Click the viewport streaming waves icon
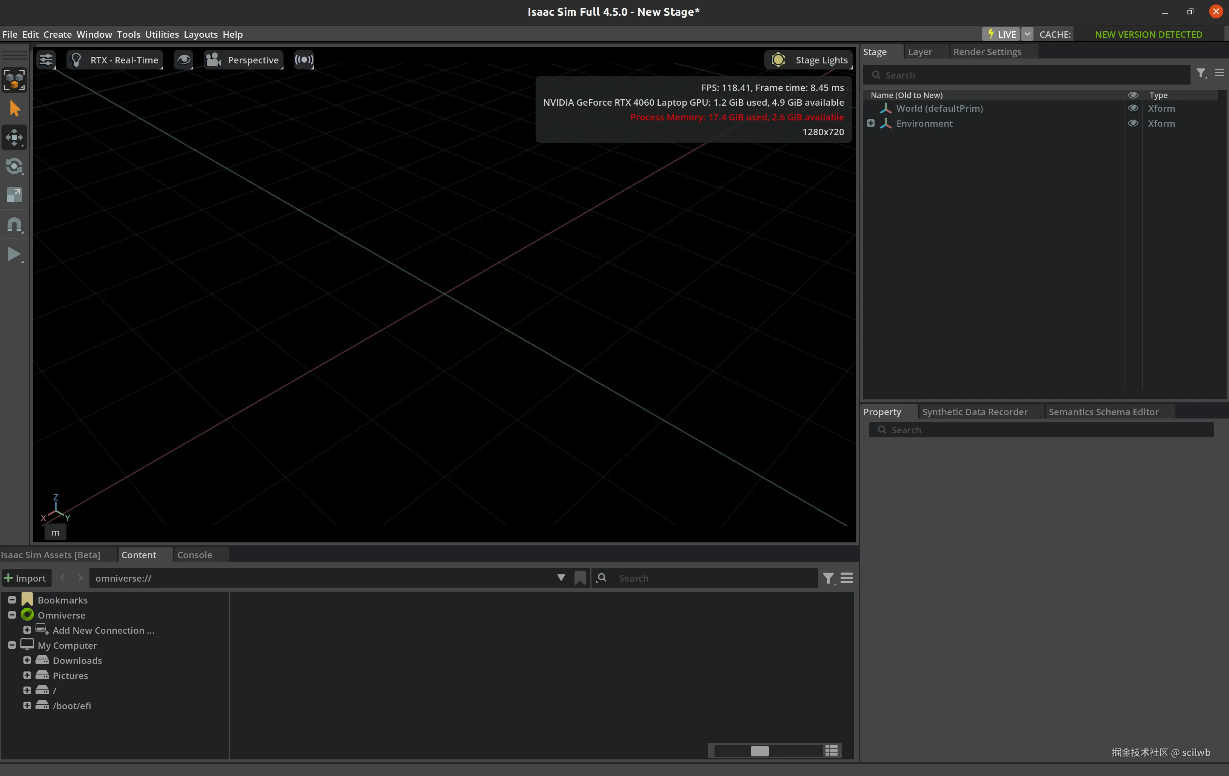1229x776 pixels. click(x=304, y=60)
